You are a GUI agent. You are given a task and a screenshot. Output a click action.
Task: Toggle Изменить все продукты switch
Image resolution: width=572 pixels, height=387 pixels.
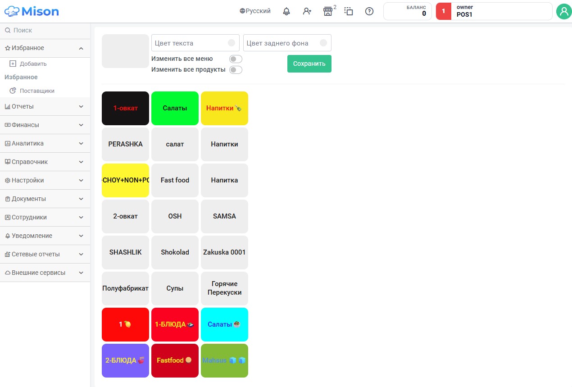pyautogui.click(x=236, y=70)
